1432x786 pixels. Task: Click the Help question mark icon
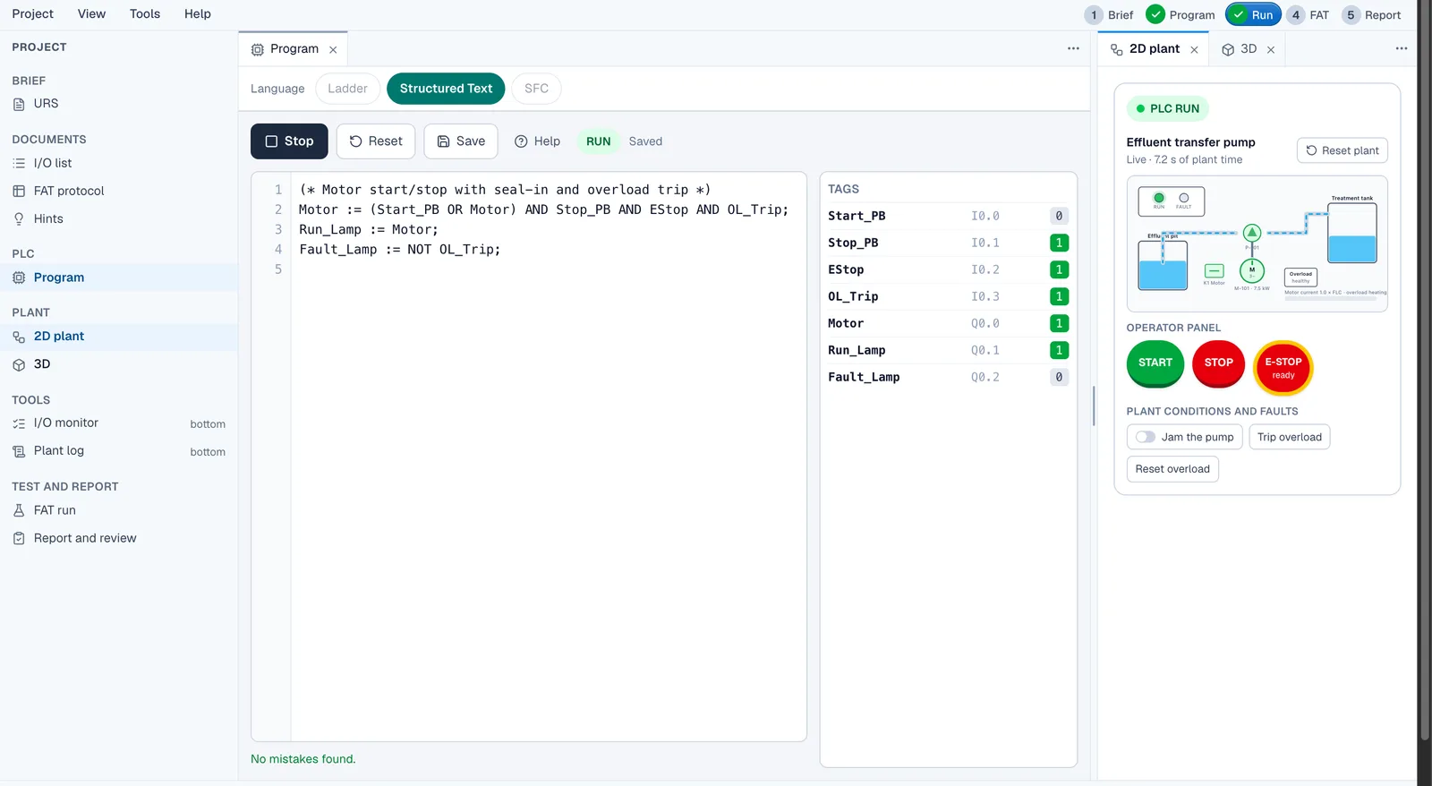(521, 141)
